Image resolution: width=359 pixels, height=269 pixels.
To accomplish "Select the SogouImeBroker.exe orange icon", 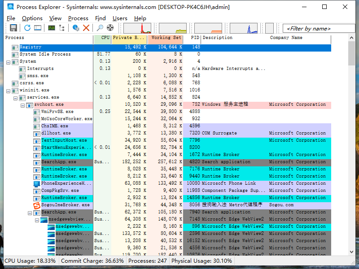I will coord(37,205).
